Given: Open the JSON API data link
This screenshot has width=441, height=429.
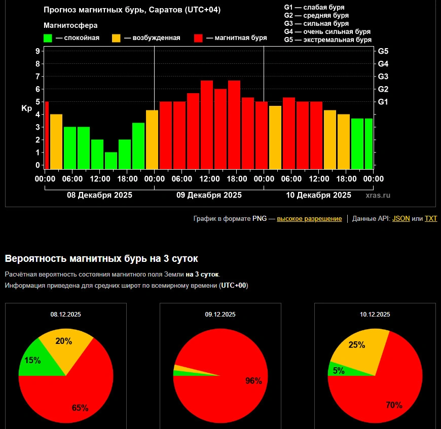Looking at the screenshot, I should click(x=401, y=219).
